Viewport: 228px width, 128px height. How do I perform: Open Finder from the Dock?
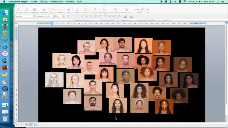point(5,13)
